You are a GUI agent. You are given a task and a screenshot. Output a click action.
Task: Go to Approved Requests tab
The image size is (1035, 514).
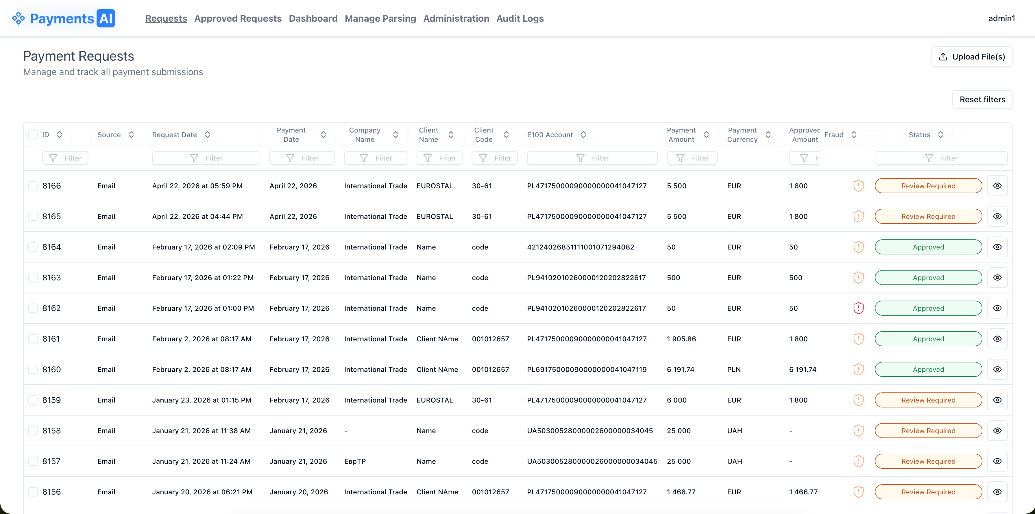coord(238,18)
